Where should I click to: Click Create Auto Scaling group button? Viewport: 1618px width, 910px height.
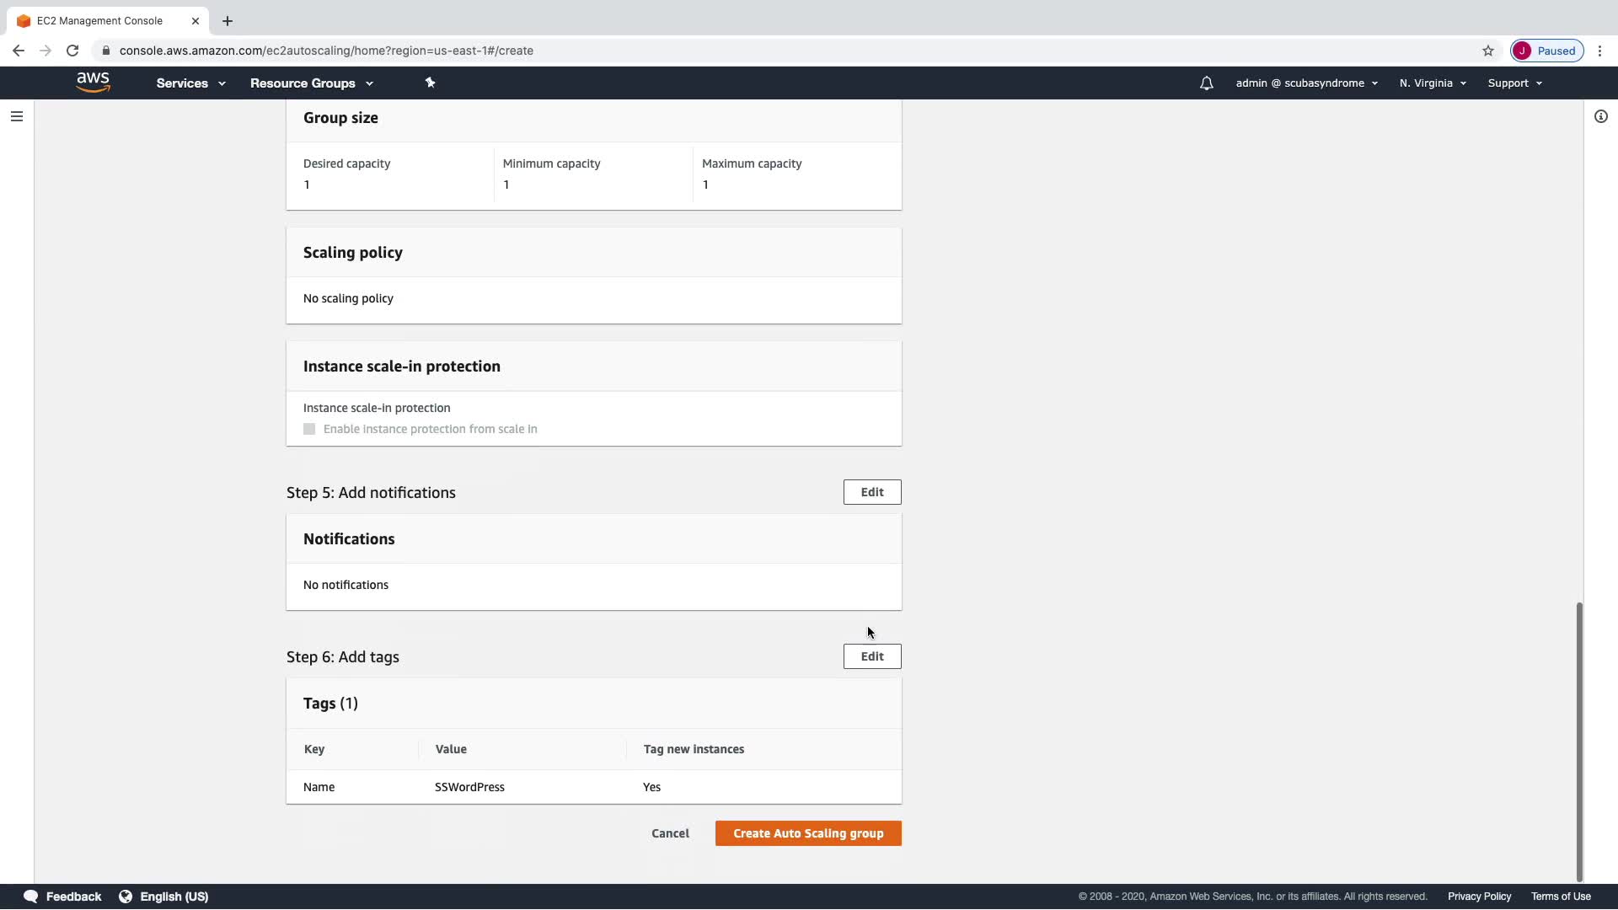807,833
